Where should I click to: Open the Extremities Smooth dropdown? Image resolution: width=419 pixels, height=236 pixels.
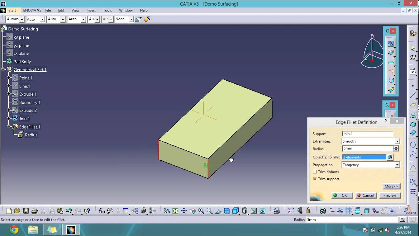pyautogui.click(x=397, y=141)
